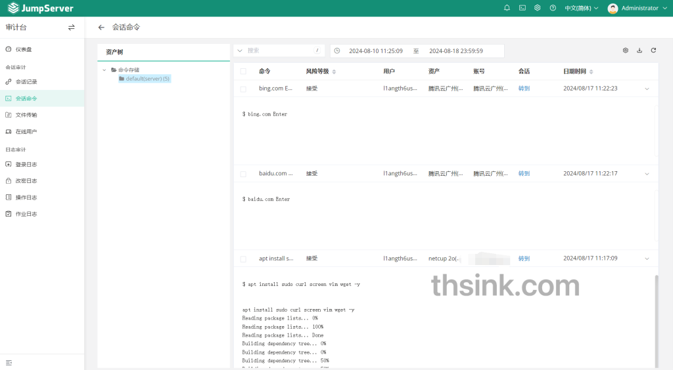Collapse the bing.com row details

[647, 89]
